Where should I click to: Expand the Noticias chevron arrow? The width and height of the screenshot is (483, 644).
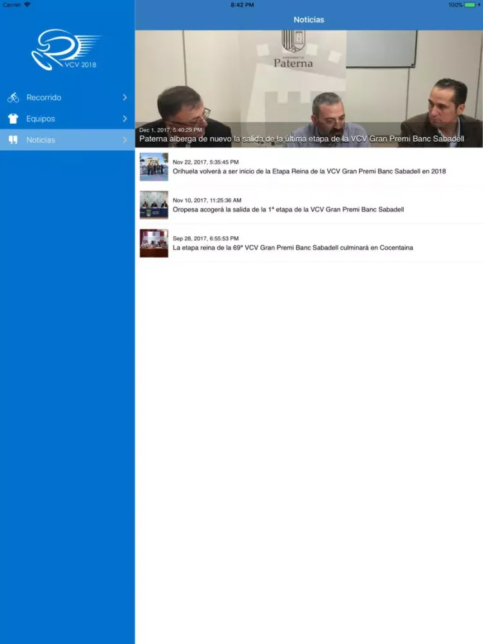click(125, 140)
